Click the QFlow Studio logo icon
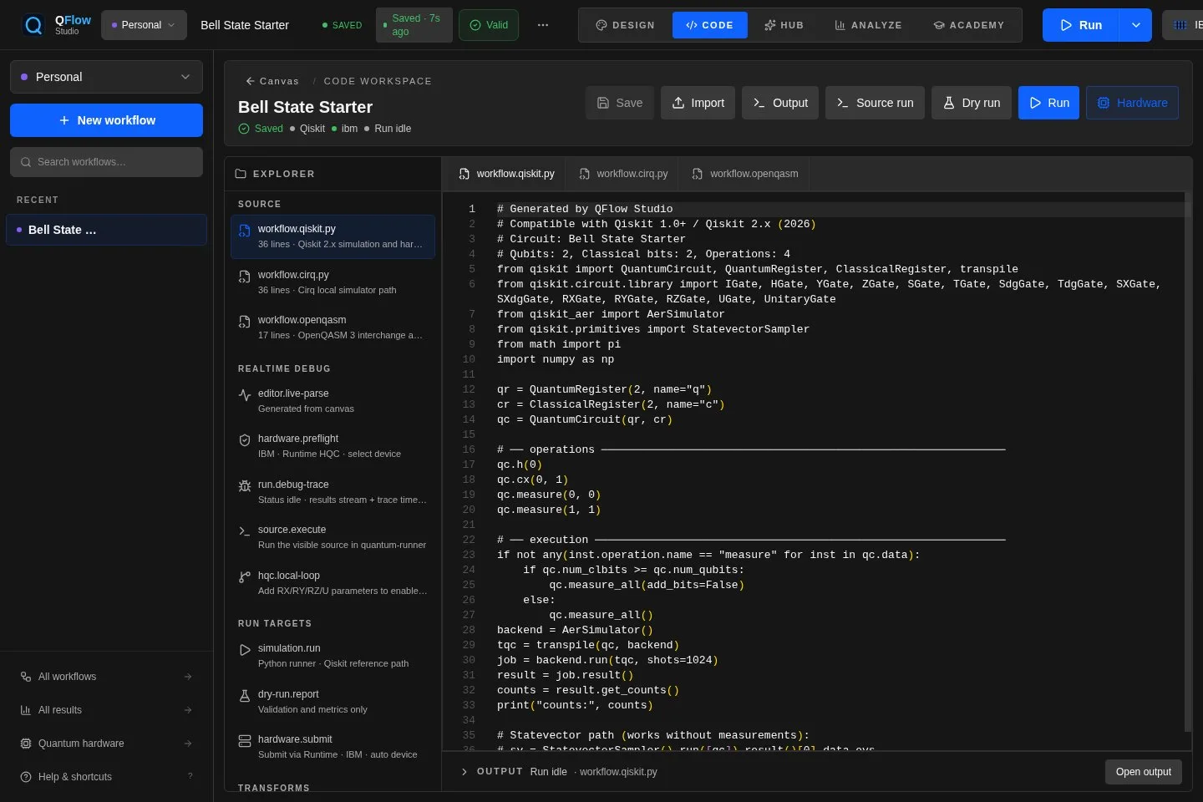 (x=33, y=25)
